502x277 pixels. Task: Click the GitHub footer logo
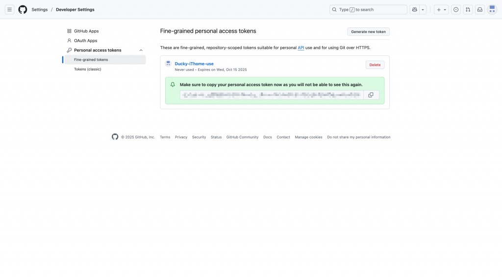(115, 137)
